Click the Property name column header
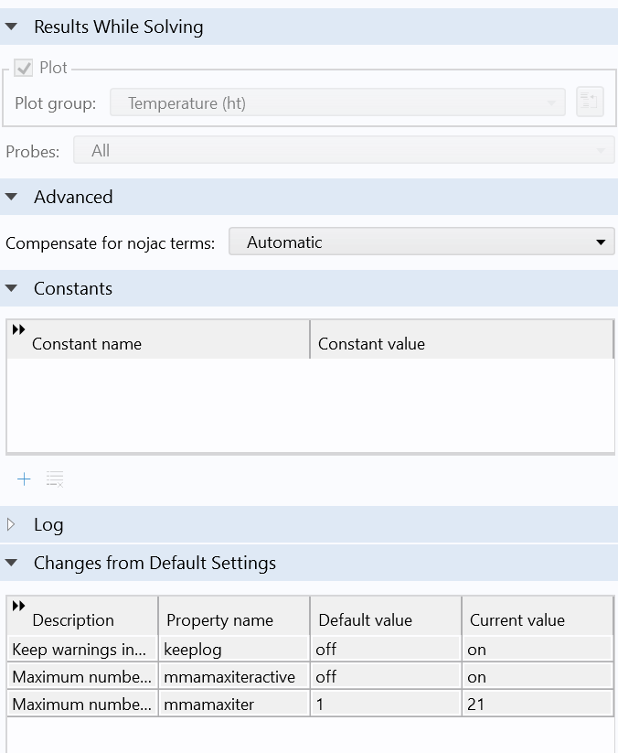 point(219,619)
